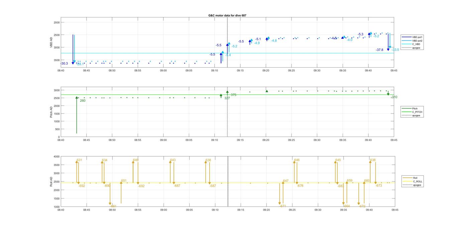Screen dimensions: 468x232
Task: Click the 'Roll AD' y-axis label
Action: [x=51, y=181]
